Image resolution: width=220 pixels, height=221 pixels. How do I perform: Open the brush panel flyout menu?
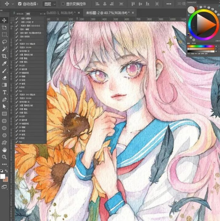(x=45, y=14)
